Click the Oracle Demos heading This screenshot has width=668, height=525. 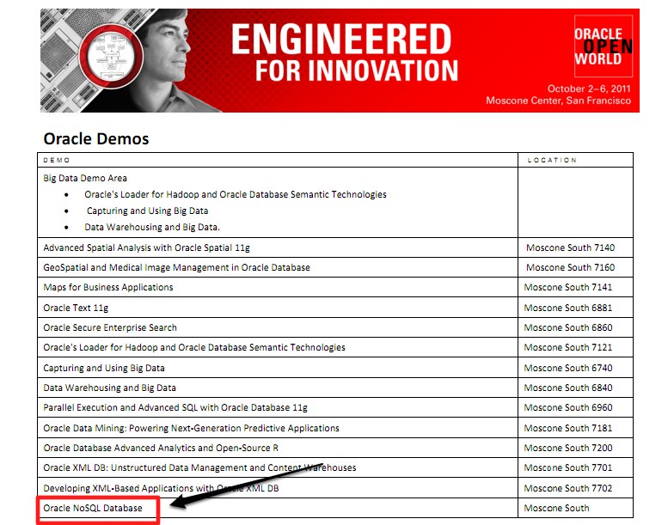click(x=95, y=138)
